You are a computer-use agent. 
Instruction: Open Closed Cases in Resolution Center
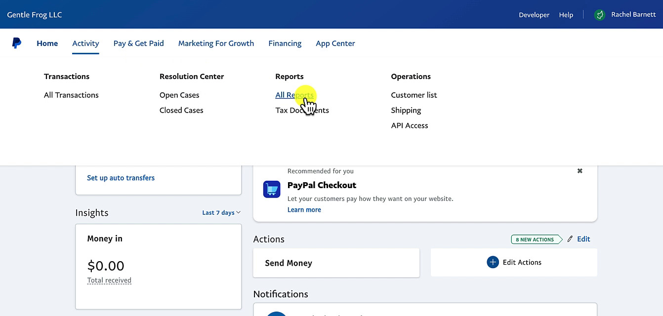tap(181, 110)
